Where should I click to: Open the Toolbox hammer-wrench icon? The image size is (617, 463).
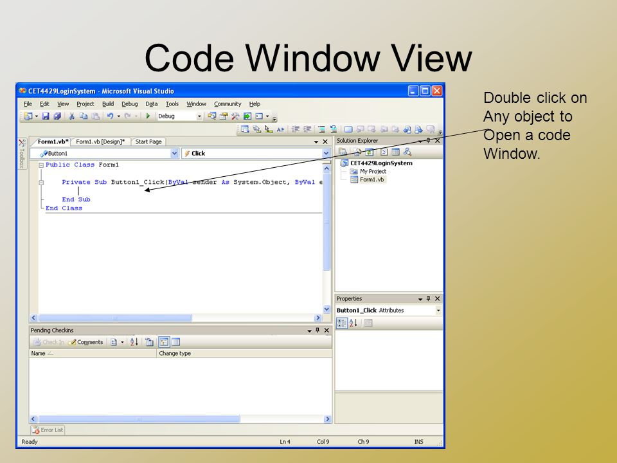[x=235, y=116]
